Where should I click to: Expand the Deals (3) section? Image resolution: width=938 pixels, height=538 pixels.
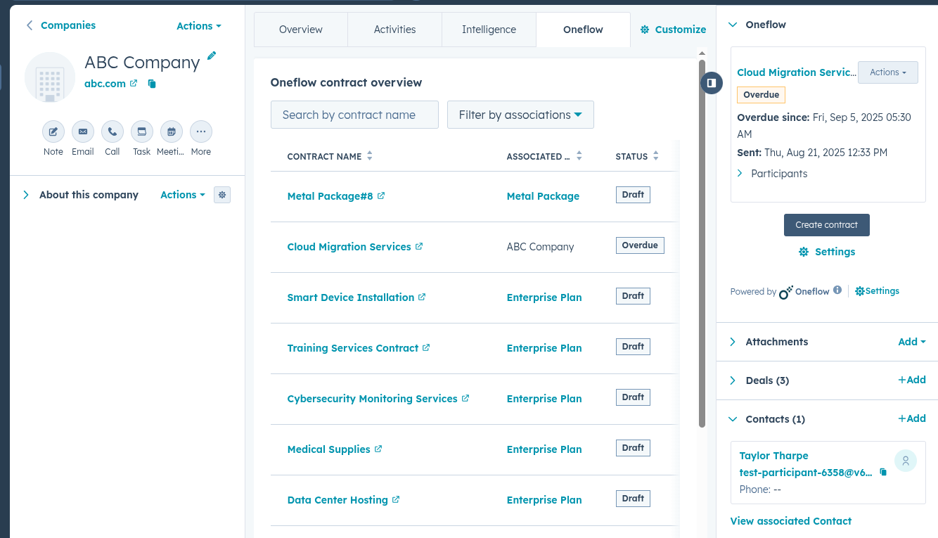click(x=733, y=380)
